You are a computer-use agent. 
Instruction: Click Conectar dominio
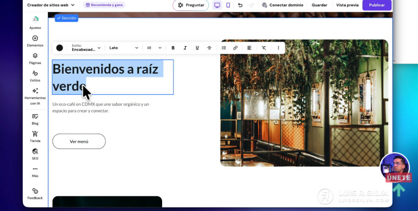pyautogui.click(x=283, y=5)
